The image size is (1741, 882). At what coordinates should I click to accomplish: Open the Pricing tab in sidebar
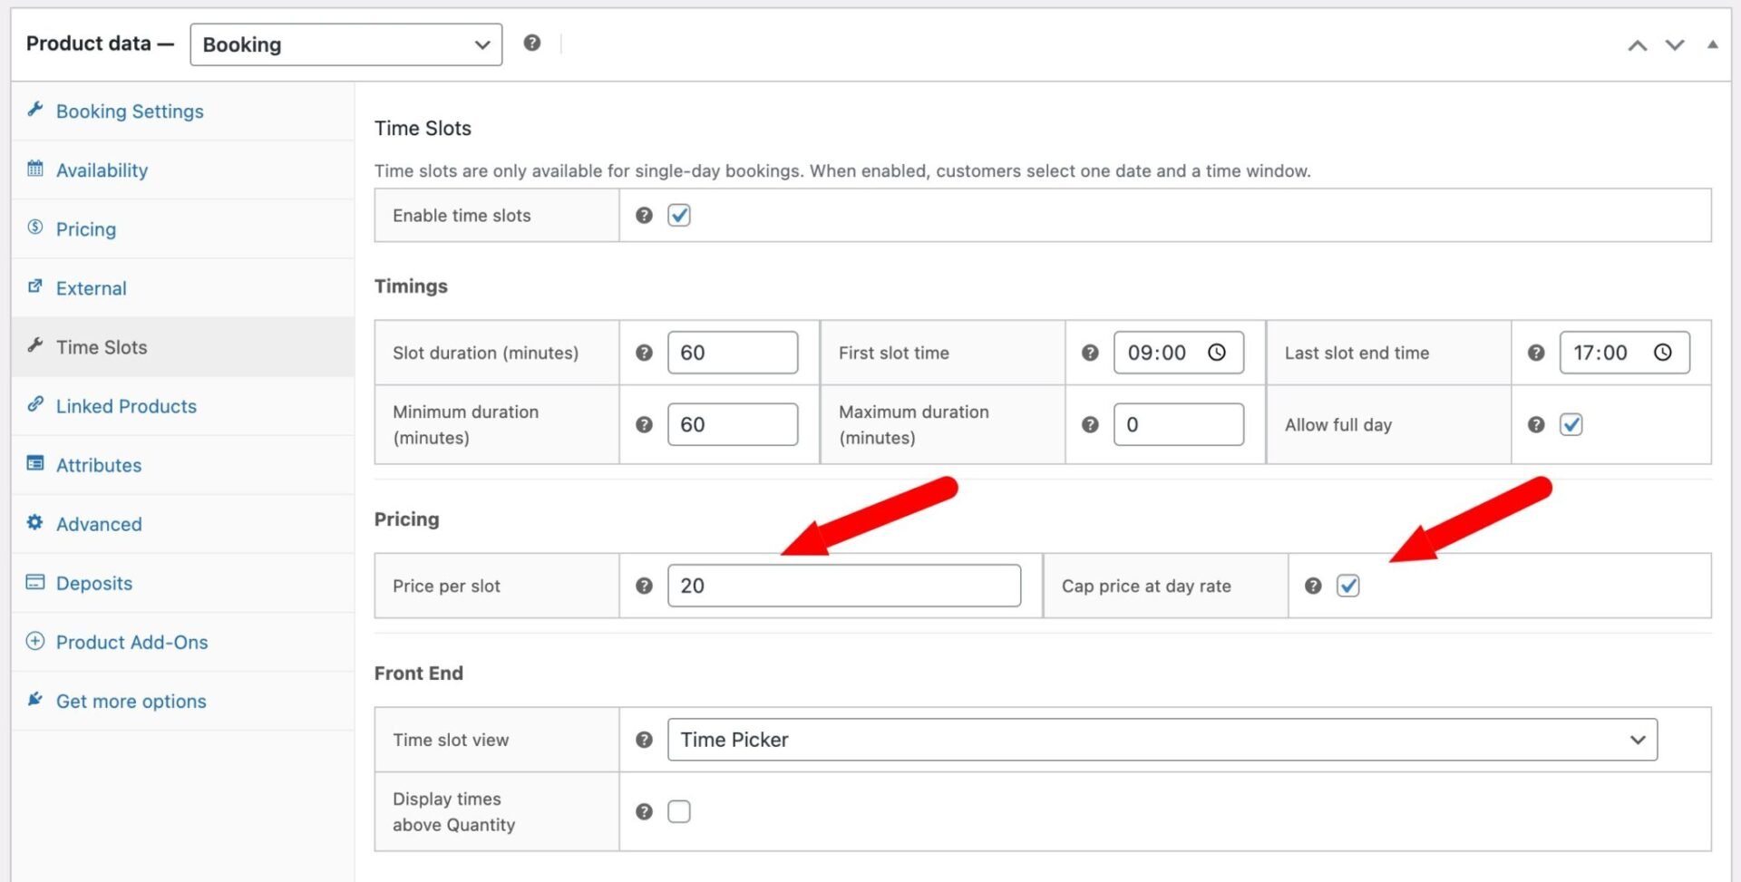[86, 229]
